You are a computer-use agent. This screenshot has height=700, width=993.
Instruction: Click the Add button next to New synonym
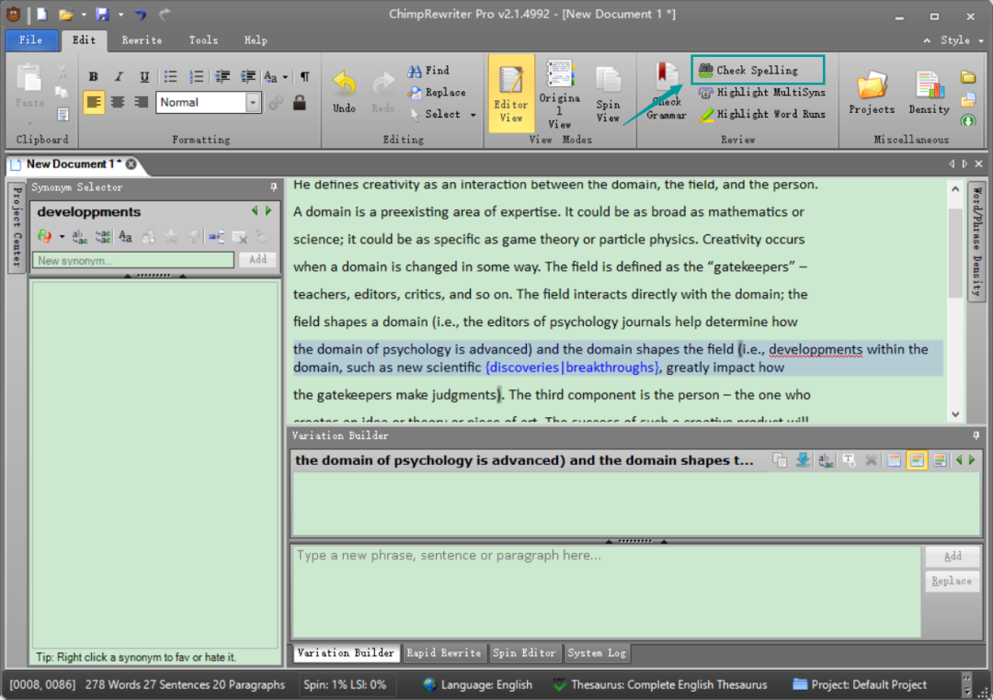(257, 259)
